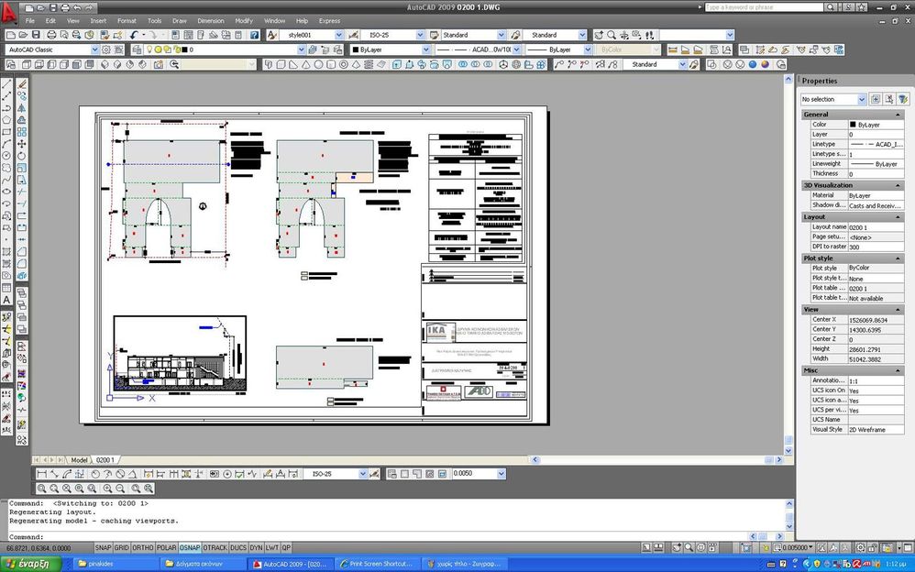This screenshot has height=572, width=915.
Task: Enable GRID mode in the status bar
Action: coord(122,547)
